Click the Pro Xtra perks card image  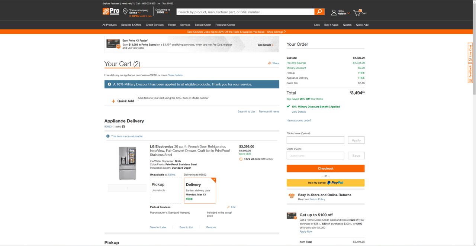pyautogui.click(x=113, y=44)
